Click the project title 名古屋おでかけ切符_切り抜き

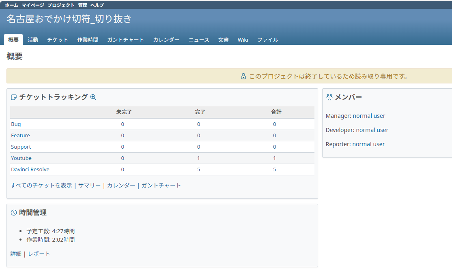coord(69,19)
